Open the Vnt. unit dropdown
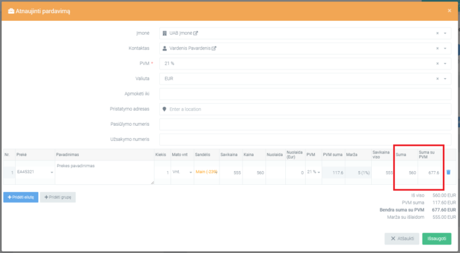This screenshot has height=253, width=460. point(182,172)
